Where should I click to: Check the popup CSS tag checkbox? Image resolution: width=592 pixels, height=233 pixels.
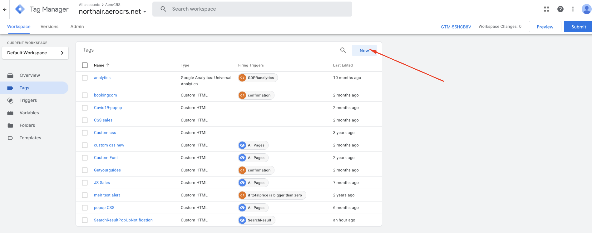(x=85, y=208)
